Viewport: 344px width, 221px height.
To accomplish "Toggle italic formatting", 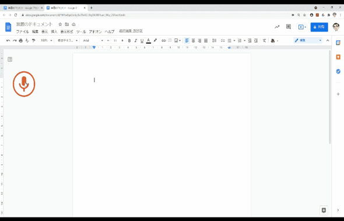I will point(136,41).
